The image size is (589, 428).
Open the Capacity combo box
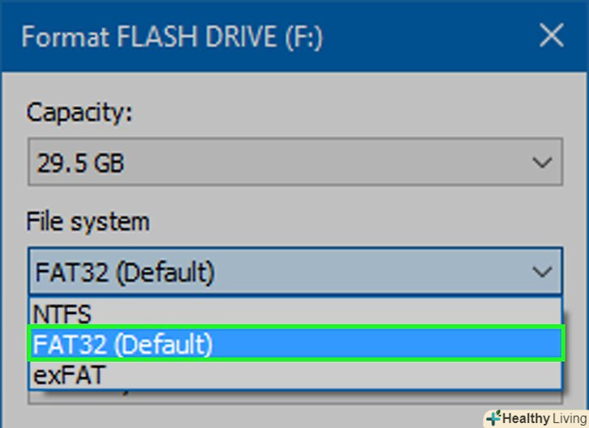click(294, 164)
